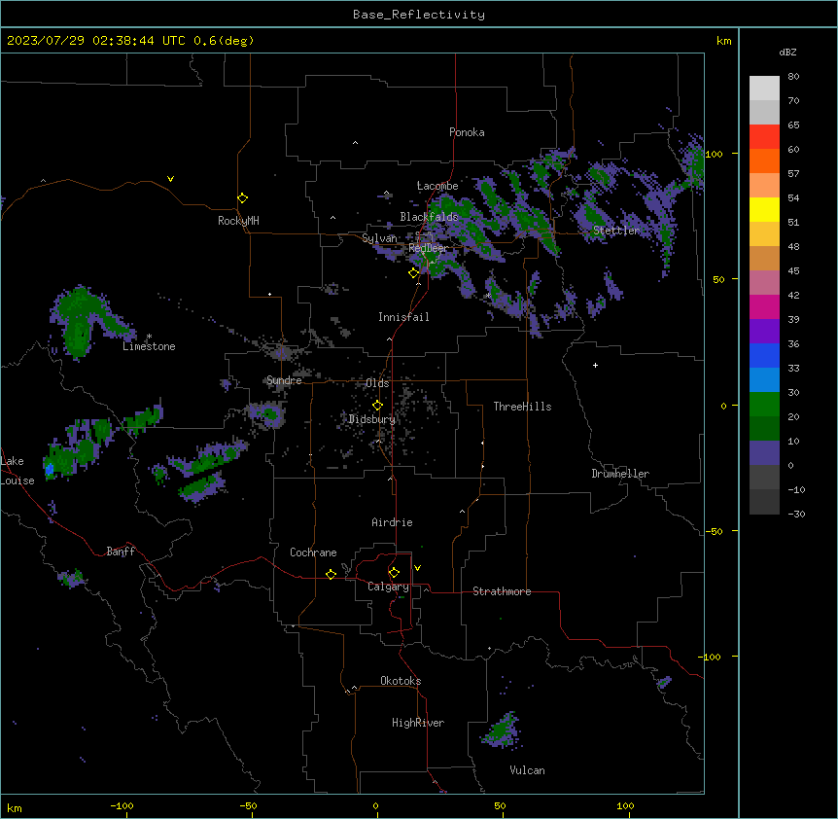The width and height of the screenshot is (838, 819).
Task: Click the Stettler city label
Action: click(x=616, y=231)
